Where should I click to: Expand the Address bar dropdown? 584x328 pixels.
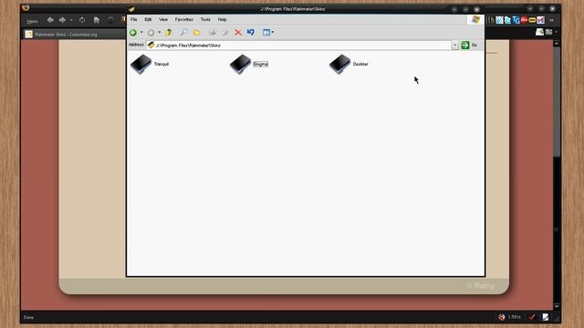click(454, 45)
